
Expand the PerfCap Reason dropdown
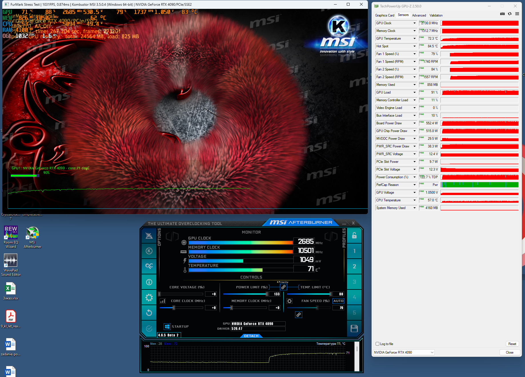(x=414, y=185)
